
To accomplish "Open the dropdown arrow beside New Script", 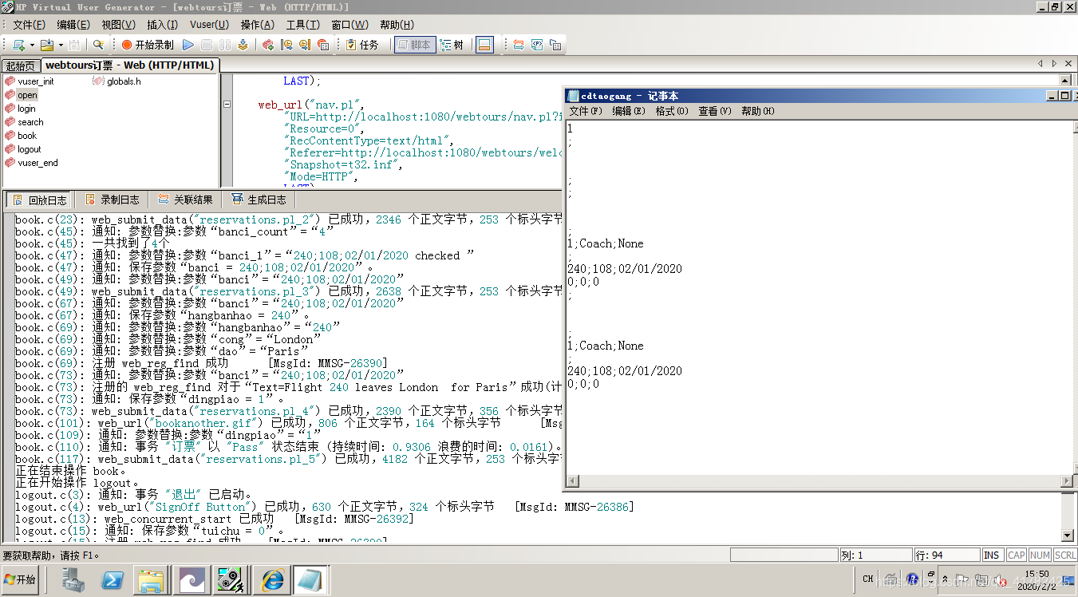I will click(31, 45).
